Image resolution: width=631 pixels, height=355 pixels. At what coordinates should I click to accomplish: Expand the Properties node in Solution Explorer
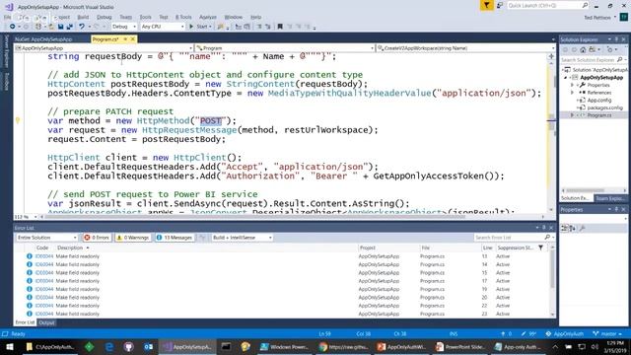[x=572, y=85]
